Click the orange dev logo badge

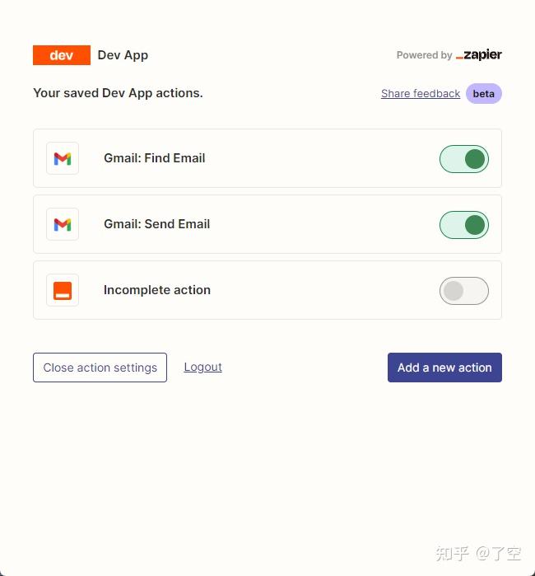pos(62,55)
